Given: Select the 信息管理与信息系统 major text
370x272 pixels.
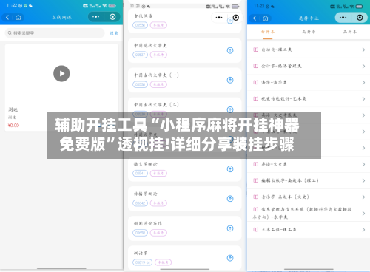Looking at the screenshot, I should coord(303,214).
